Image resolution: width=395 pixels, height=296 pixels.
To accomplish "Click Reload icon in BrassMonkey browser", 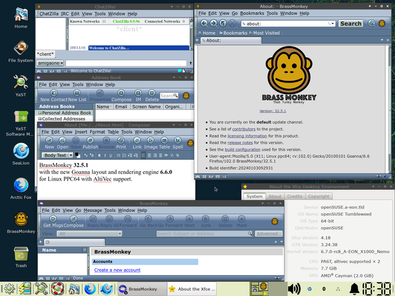I will [x=223, y=23].
